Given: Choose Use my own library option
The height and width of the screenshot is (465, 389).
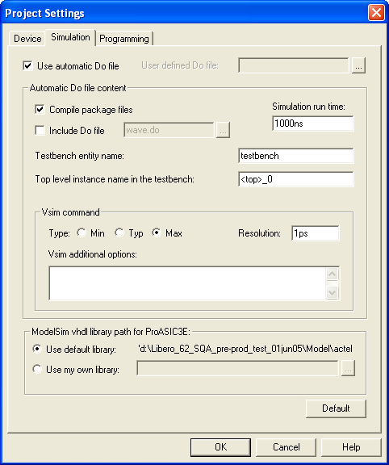Looking at the screenshot, I should click(x=37, y=369).
